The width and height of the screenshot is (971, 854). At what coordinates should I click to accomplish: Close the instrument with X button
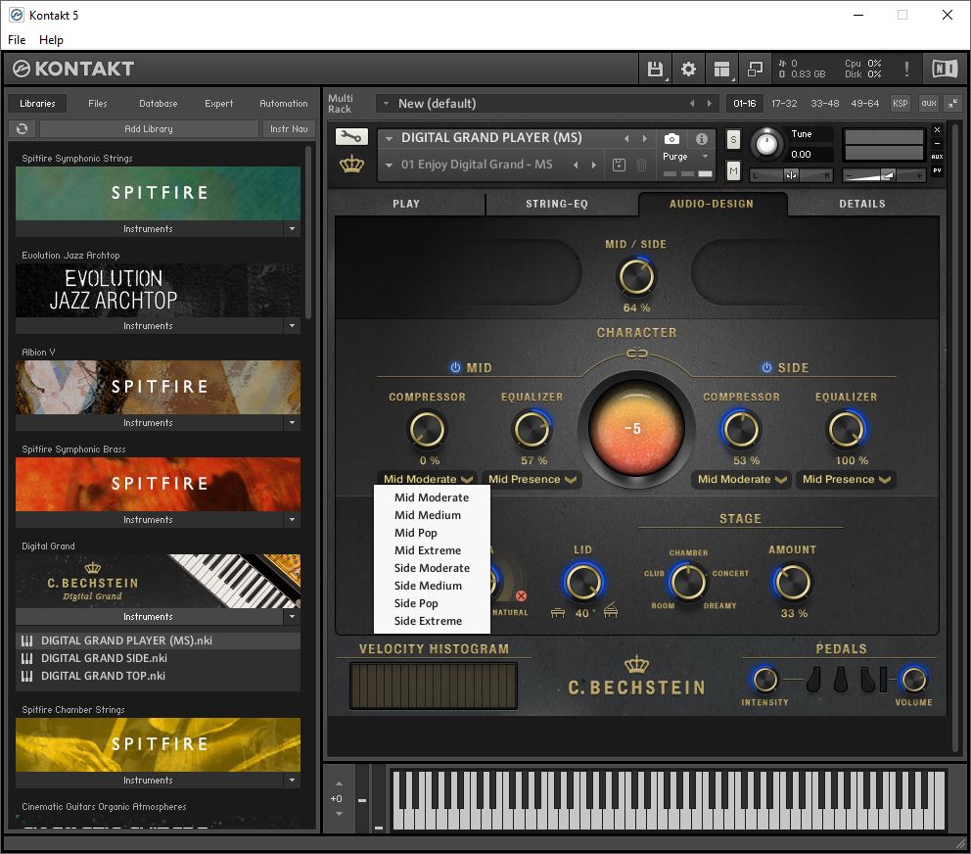coord(937,129)
